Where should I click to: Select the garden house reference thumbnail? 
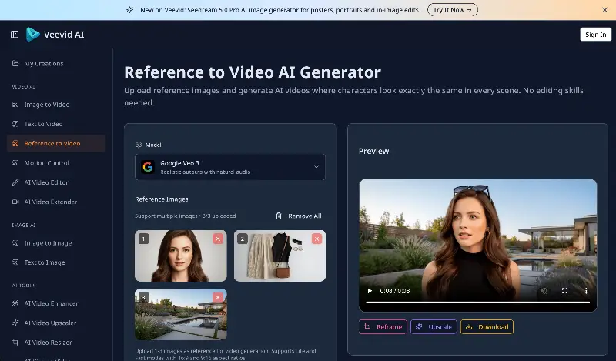pos(181,314)
